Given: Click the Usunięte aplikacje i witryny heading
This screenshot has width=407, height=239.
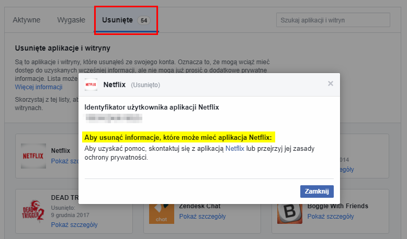Looking at the screenshot, I should click(x=63, y=48).
